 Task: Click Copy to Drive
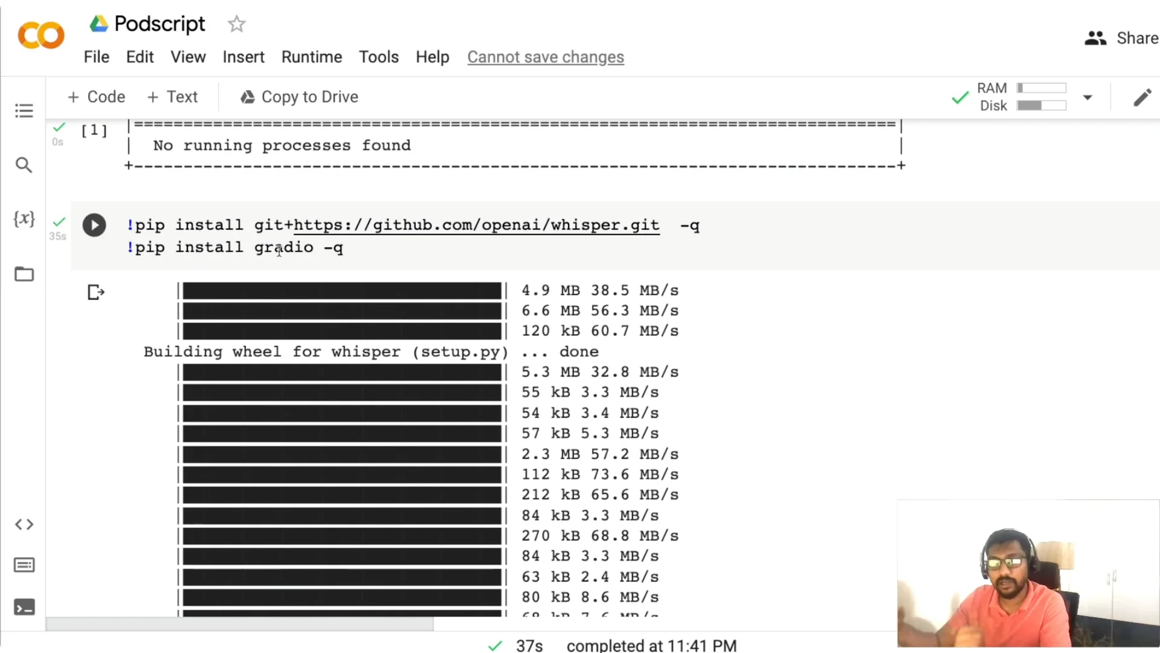[298, 97]
